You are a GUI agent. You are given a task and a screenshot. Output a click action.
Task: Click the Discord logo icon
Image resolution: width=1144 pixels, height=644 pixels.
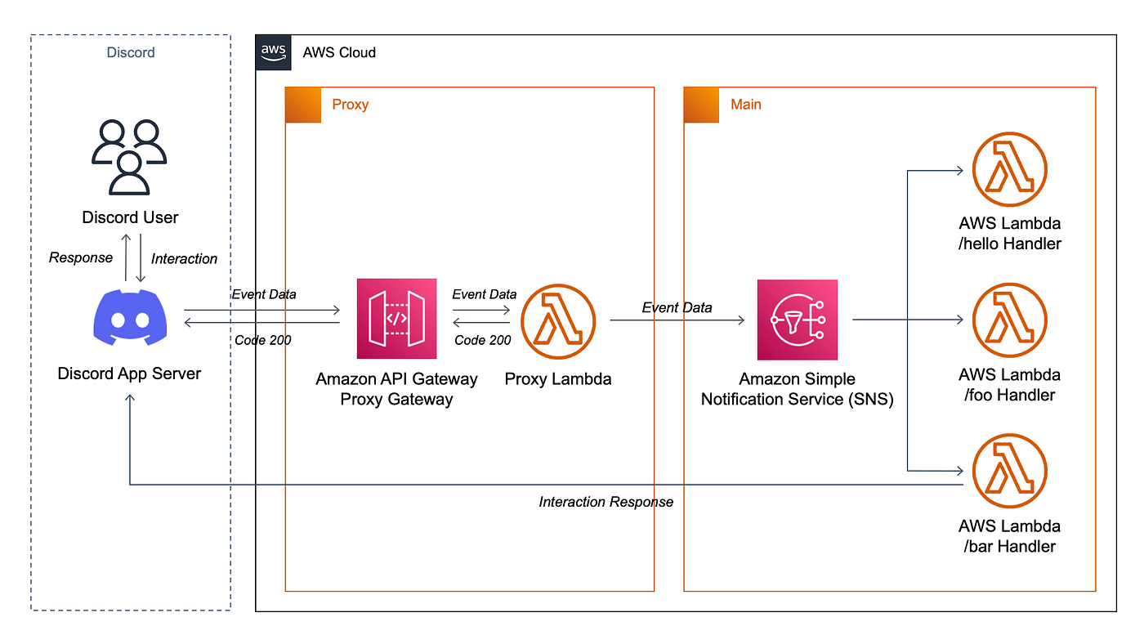coord(130,318)
